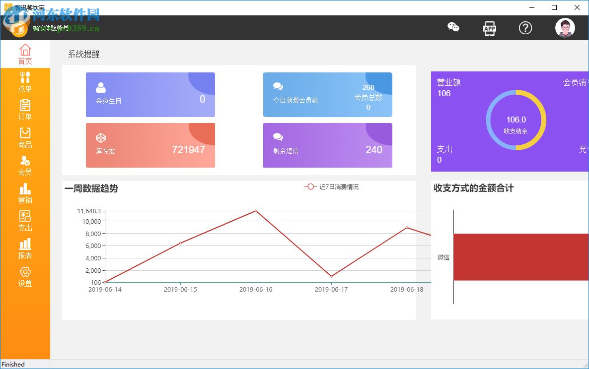This screenshot has height=369, width=589.
Task: Click chat bubble icon on 剩余短信 card
Action: pyautogui.click(x=278, y=137)
